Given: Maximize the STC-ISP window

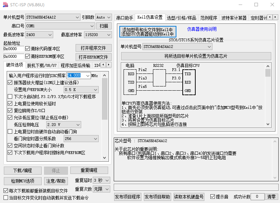Looking at the screenshot, I should pyautogui.click(x=256, y=5).
